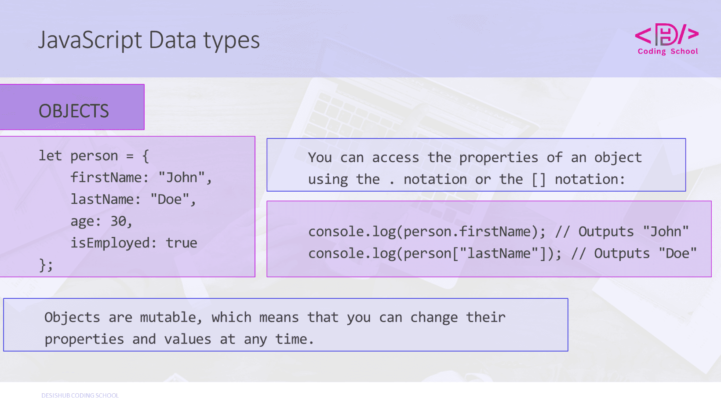
Task: Click 'properties and values at any time' line
Action: [179, 339]
